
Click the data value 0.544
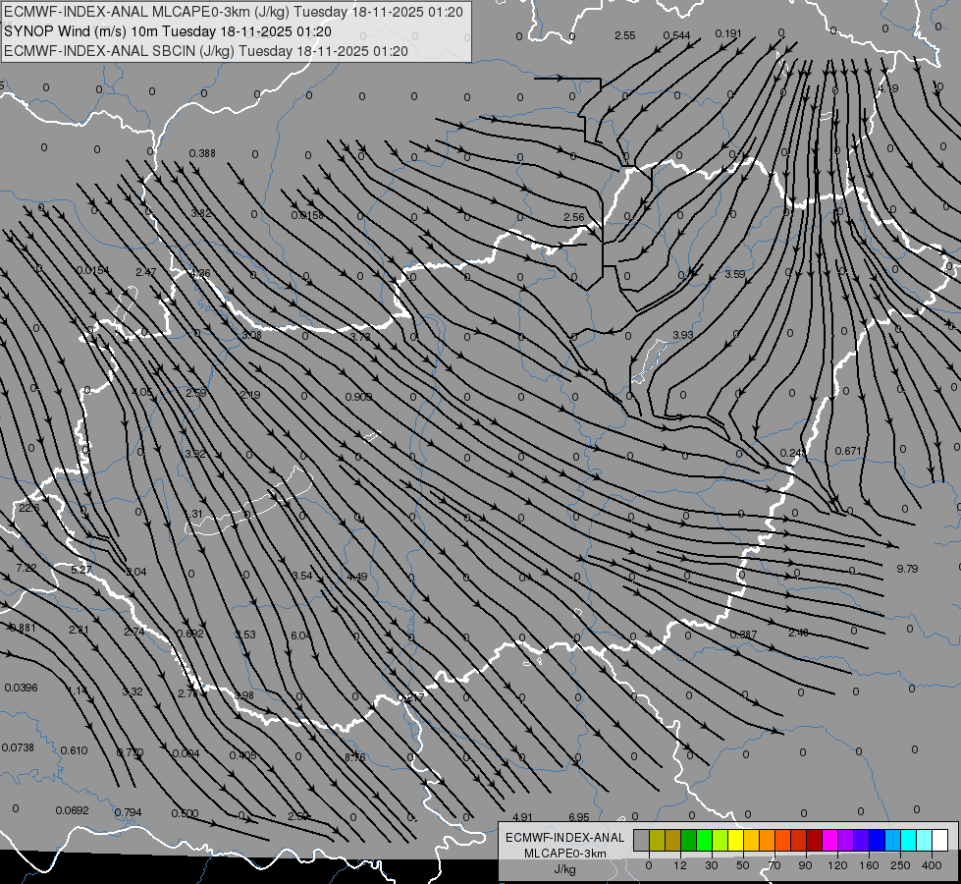[676, 35]
